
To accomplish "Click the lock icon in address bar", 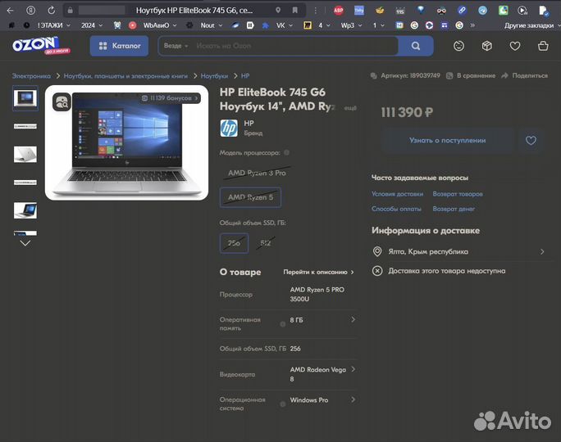I will (71, 11).
